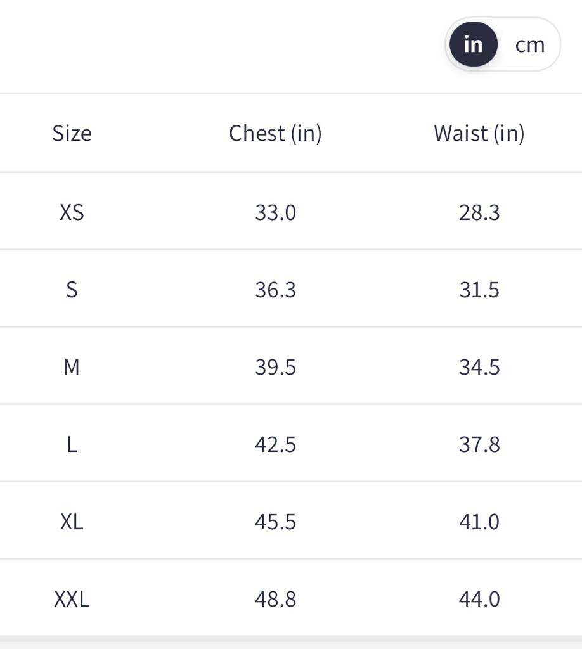Click waist value 28.3 for XS

[x=479, y=212]
